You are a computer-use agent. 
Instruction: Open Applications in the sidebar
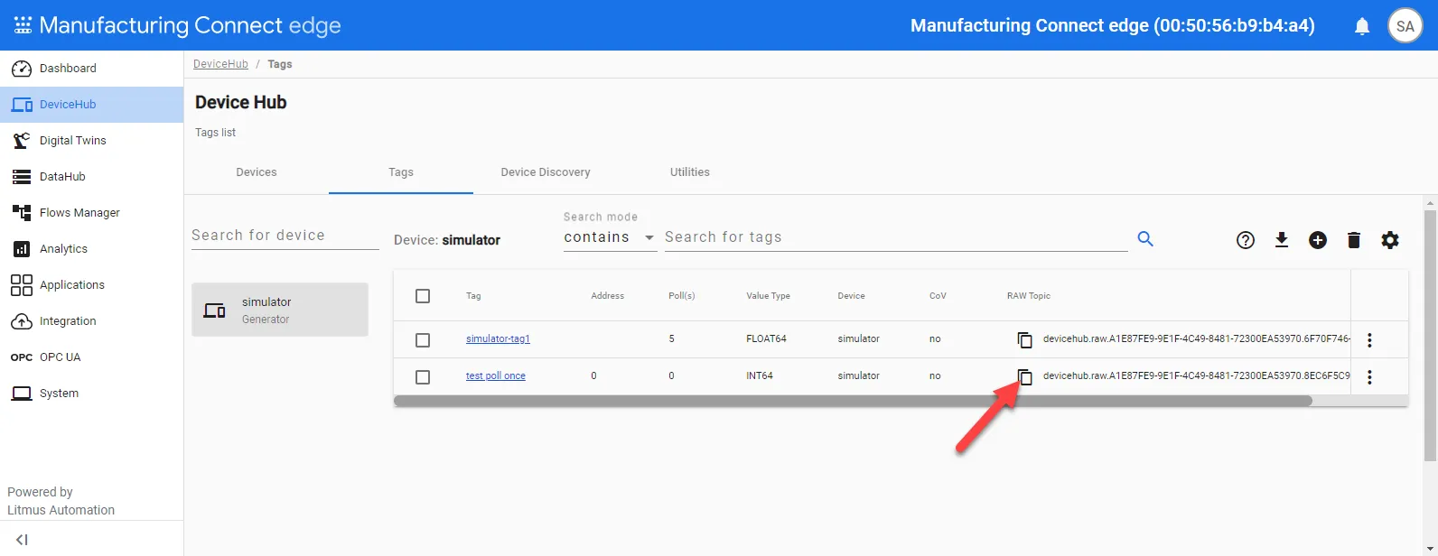(x=91, y=285)
